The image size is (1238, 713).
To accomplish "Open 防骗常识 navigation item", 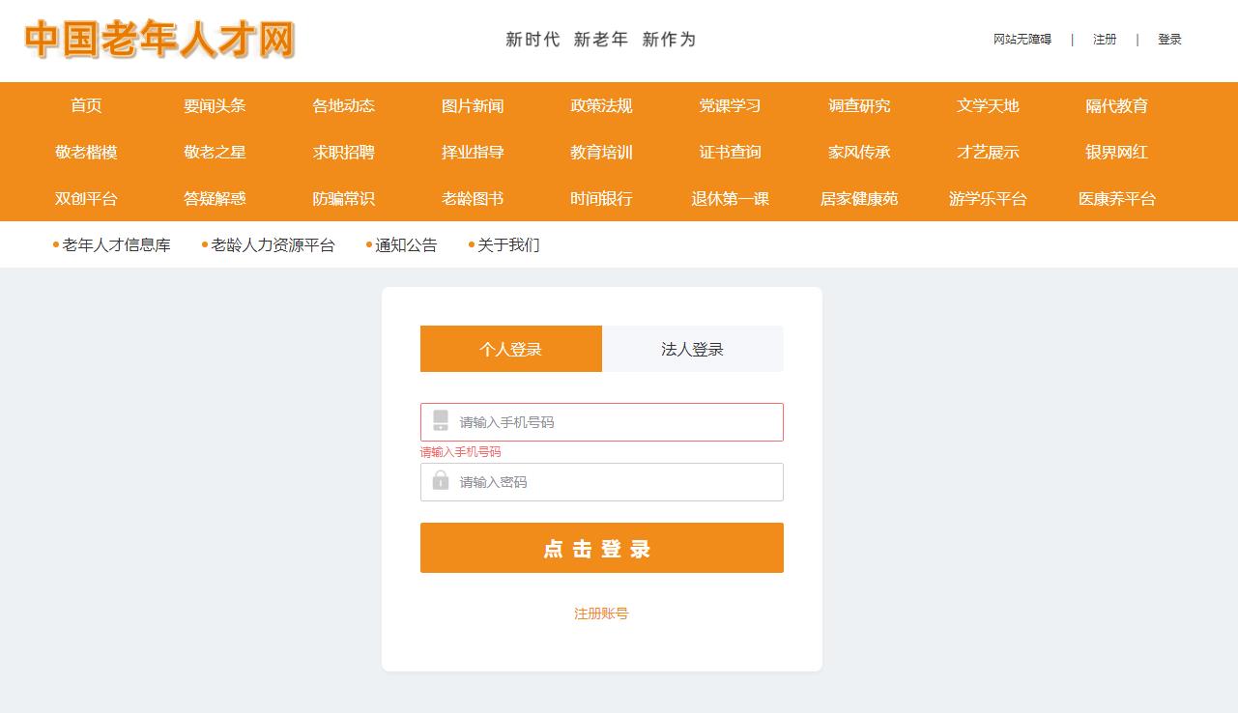I will coord(343,198).
